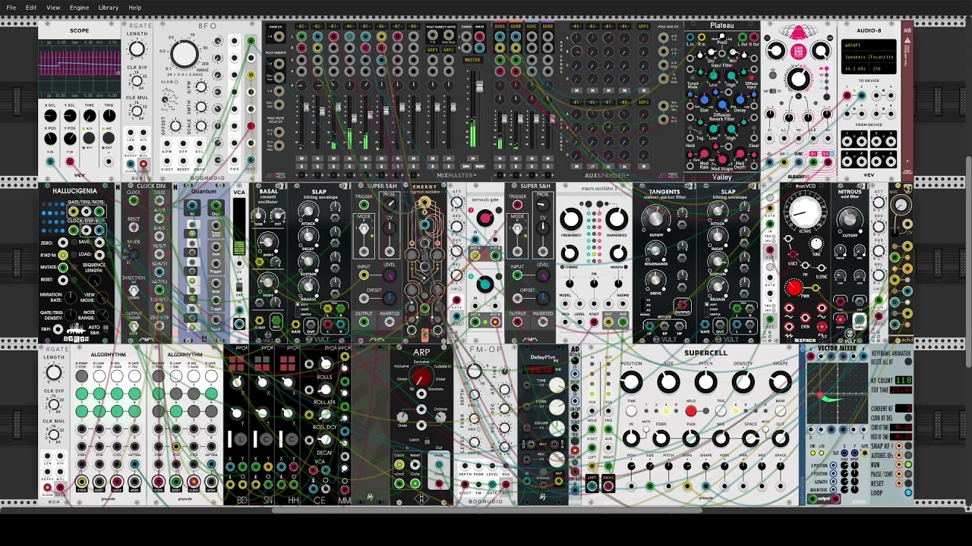
Task: Click the Keyframe Animator RESET button
Action: 908,483
